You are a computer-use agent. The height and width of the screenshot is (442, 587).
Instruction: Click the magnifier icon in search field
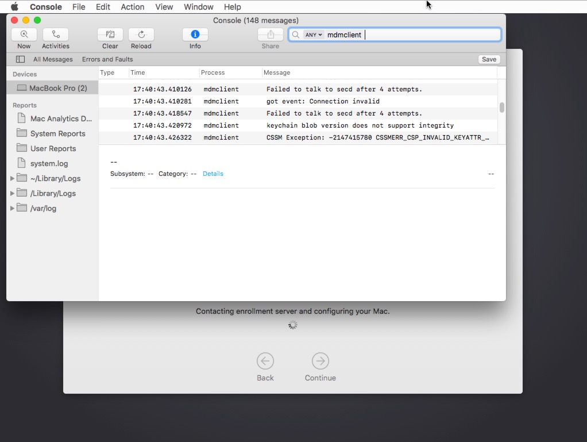pos(296,35)
